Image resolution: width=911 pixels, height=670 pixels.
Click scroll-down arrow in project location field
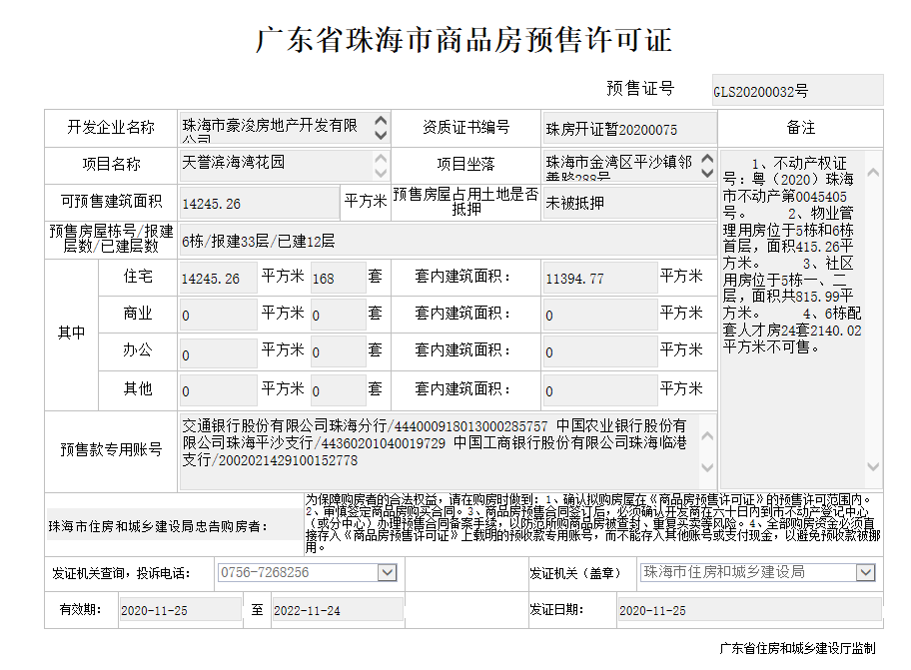click(x=707, y=173)
